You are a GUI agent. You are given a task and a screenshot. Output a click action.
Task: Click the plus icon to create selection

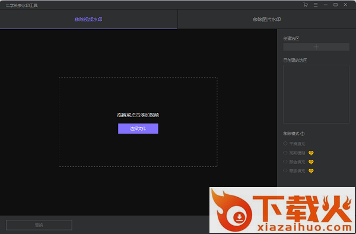point(316,47)
